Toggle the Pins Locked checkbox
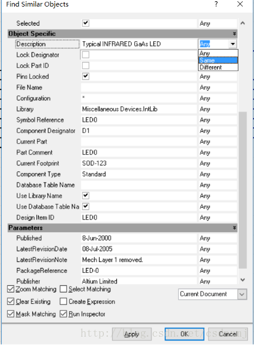Image resolution: width=254 pixels, height=345 pixels. tap(86, 76)
